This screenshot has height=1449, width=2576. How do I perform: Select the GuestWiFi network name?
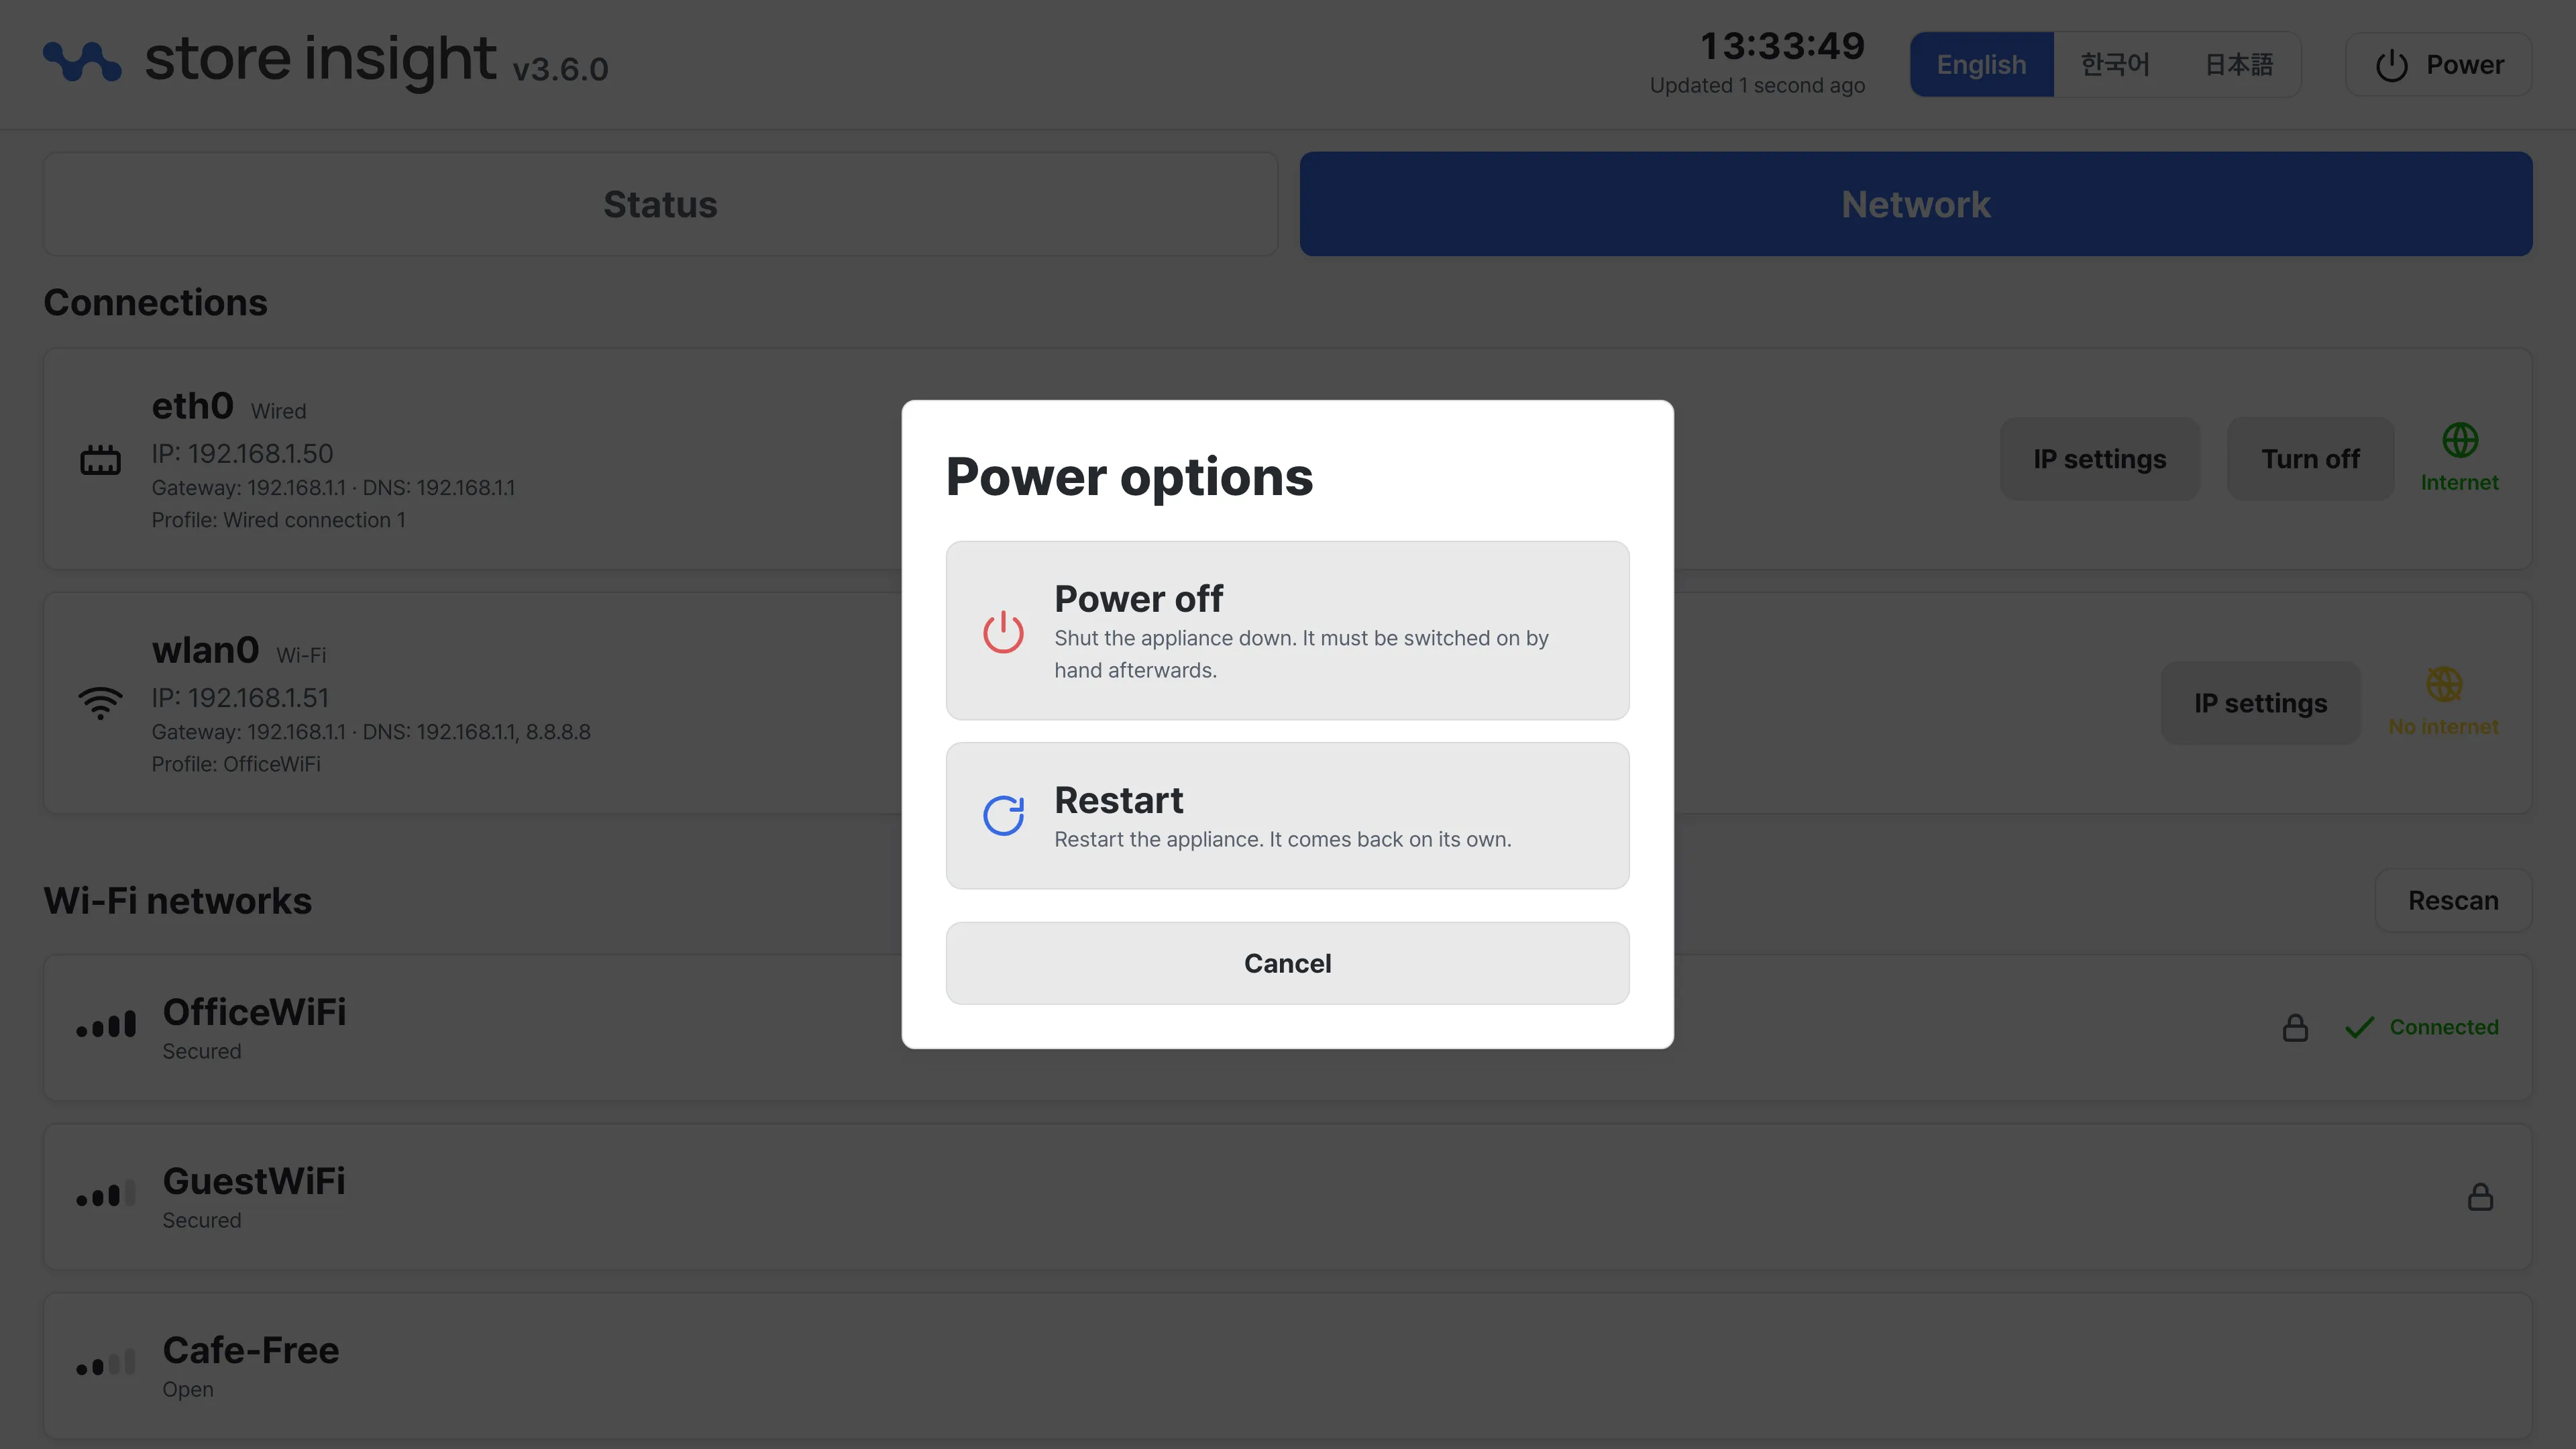pos(254,1181)
